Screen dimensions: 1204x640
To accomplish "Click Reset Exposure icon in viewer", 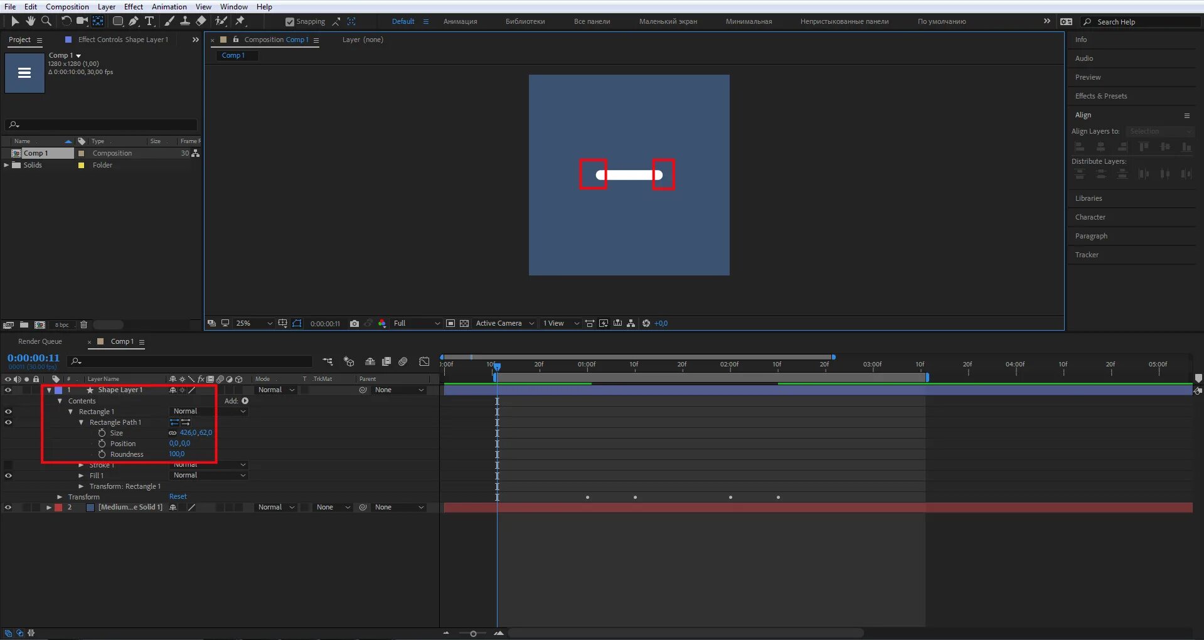I will point(646,324).
